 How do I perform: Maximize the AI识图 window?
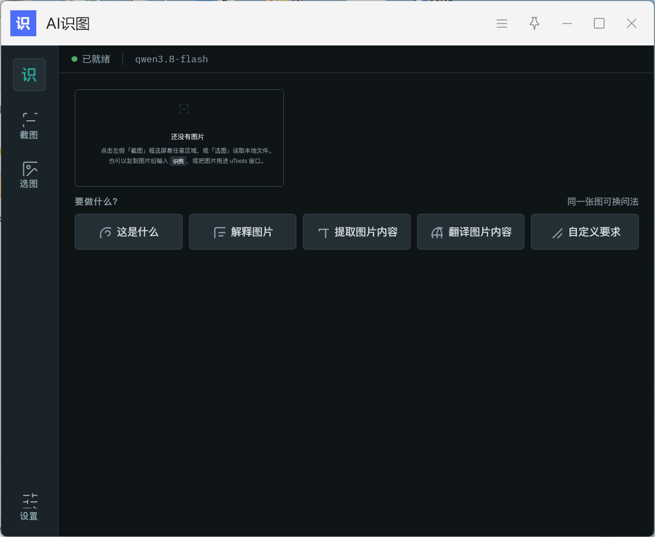[x=599, y=23]
